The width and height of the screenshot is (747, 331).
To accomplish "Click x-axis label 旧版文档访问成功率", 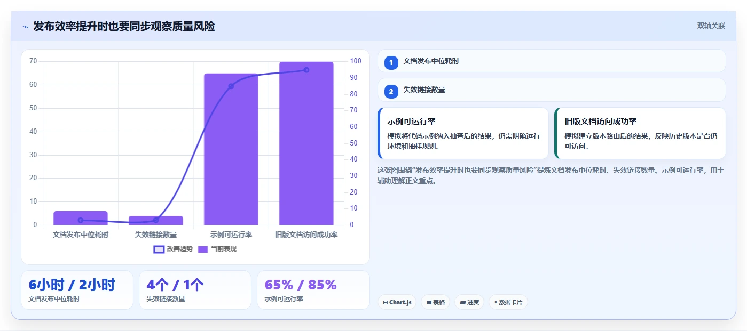I will click(306, 235).
